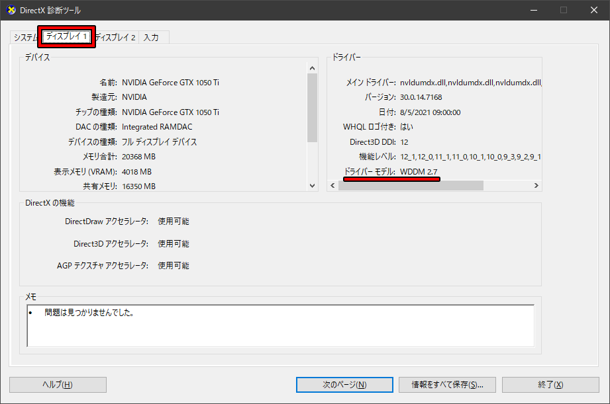The height and width of the screenshot is (404, 610).
Task: Click device list scroll down arrow
Action: coord(312,186)
